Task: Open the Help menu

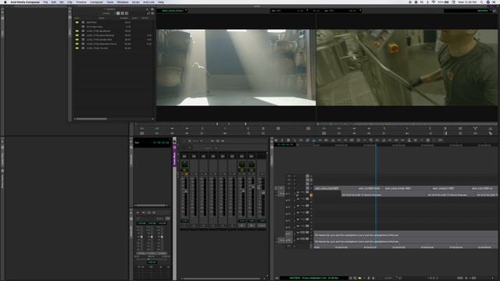Action: [x=161, y=2]
